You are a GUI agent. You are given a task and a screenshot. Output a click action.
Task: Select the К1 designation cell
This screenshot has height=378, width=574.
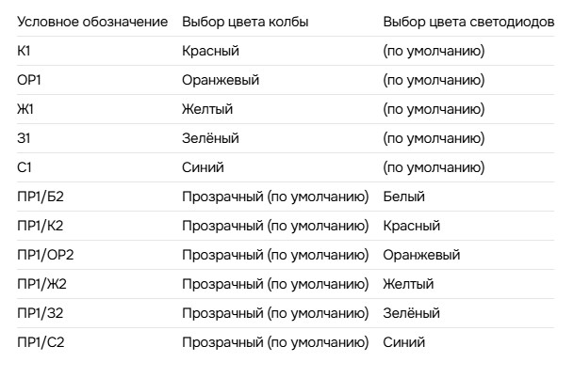coord(24,51)
